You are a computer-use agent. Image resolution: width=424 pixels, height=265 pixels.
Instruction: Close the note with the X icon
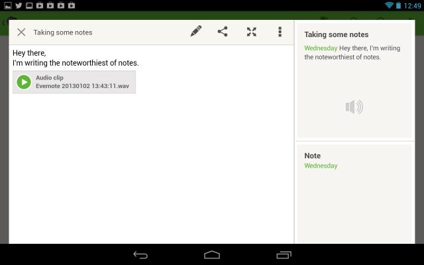pyautogui.click(x=21, y=32)
